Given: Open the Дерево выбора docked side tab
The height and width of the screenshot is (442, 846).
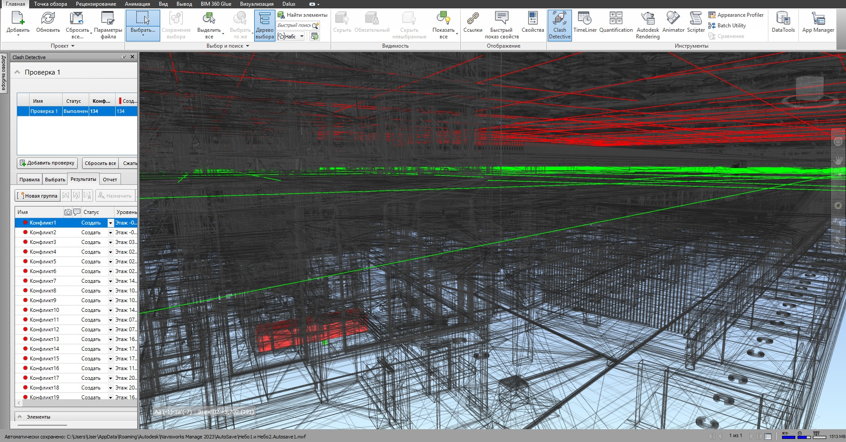Looking at the screenshot, I should (4, 73).
